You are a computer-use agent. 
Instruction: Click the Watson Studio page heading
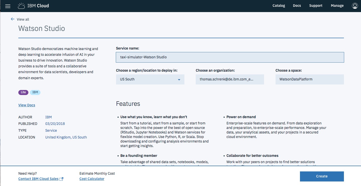click(x=42, y=28)
